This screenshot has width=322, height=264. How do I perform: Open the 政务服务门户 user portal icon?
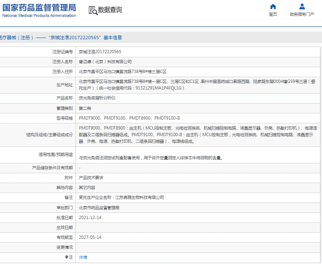(x=302, y=7)
